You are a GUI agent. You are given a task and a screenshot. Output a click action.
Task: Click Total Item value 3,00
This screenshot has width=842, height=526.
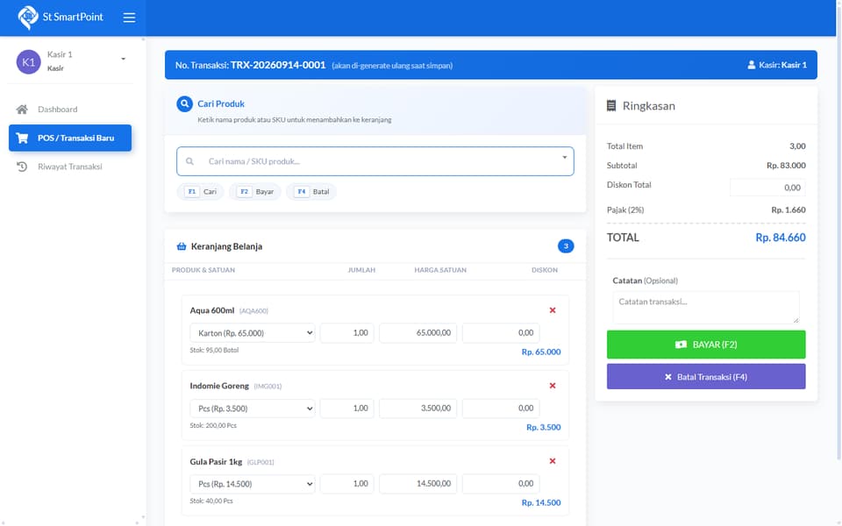coord(797,146)
